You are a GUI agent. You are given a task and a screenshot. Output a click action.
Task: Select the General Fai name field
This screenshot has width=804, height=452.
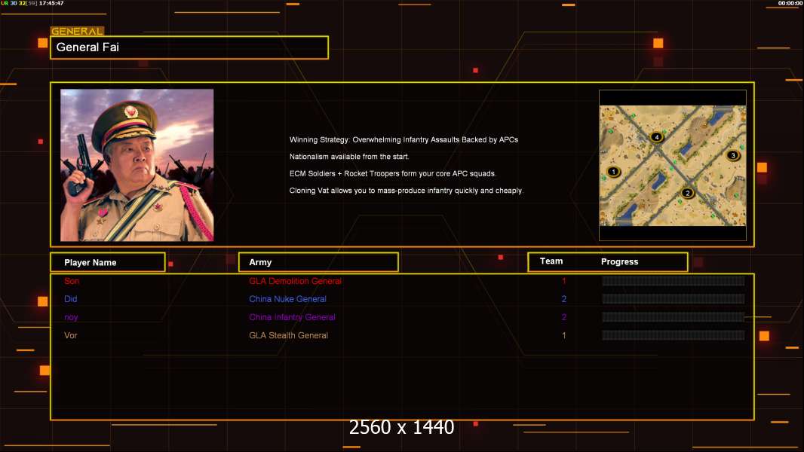click(189, 47)
